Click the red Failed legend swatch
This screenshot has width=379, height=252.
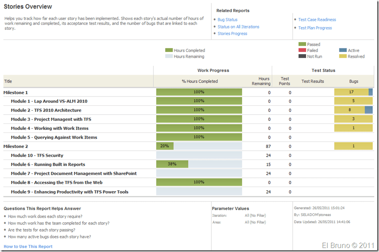click(x=302, y=51)
